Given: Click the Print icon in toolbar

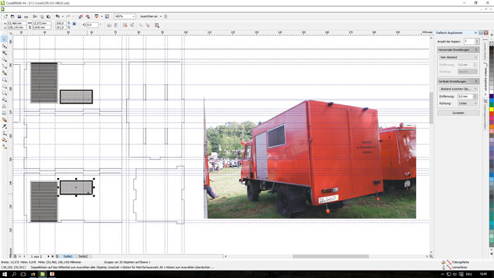Looking at the screenshot, I should 27,17.
